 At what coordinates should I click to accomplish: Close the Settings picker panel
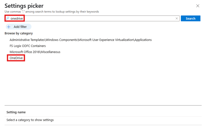(198, 6)
